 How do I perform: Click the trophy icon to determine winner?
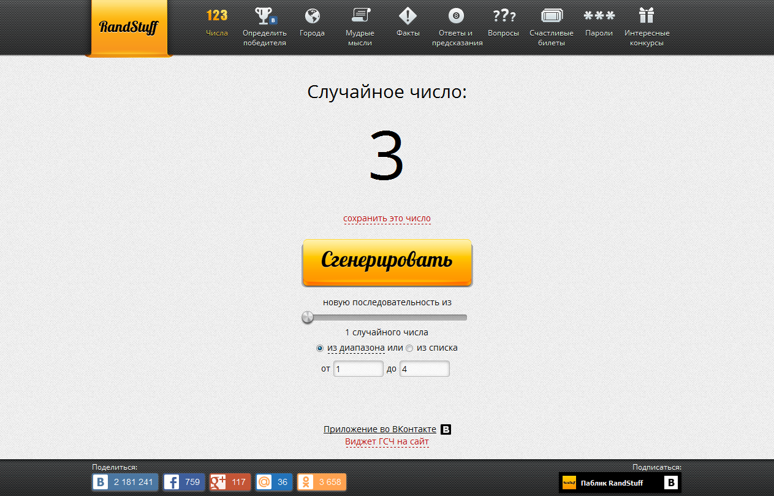coord(264,15)
